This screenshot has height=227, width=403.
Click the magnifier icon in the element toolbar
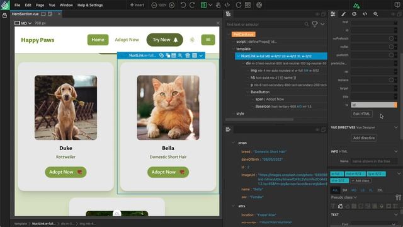181,55
